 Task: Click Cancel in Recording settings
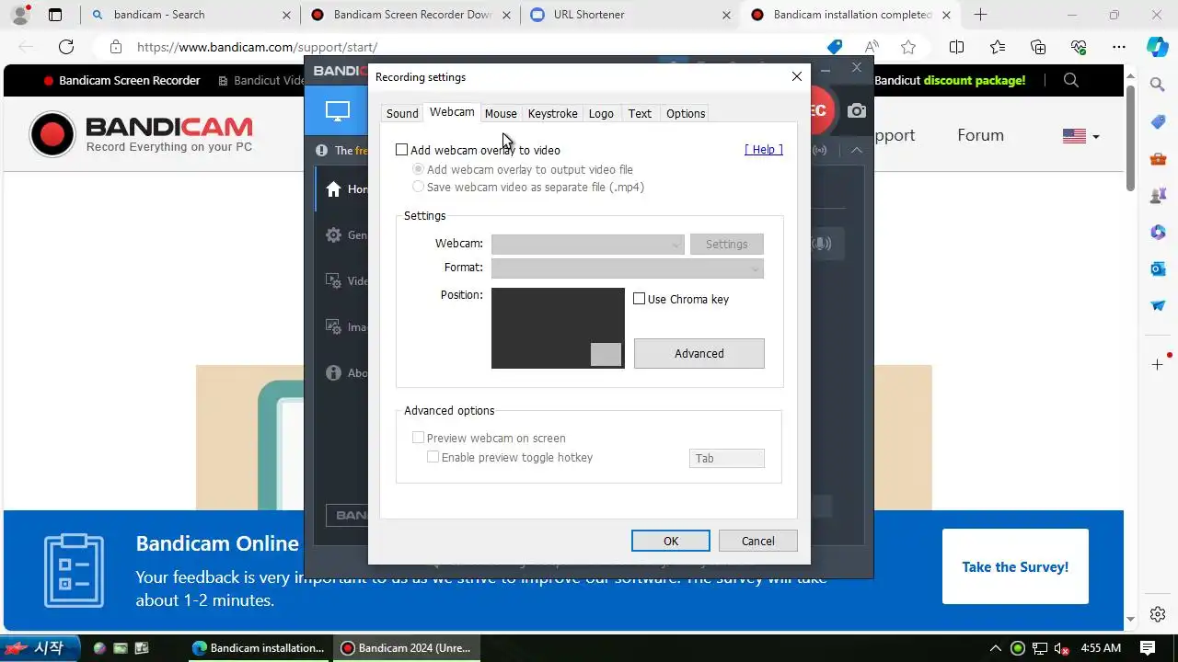758,541
